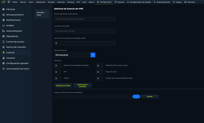Expand the Tipo de licencia dropdown arrow
Viewport: 204px width, 123px height.
[x=93, y=55]
